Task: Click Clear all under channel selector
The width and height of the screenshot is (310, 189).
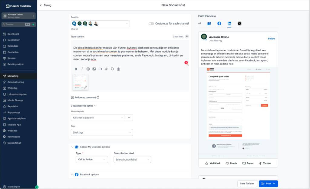Action: point(74,29)
